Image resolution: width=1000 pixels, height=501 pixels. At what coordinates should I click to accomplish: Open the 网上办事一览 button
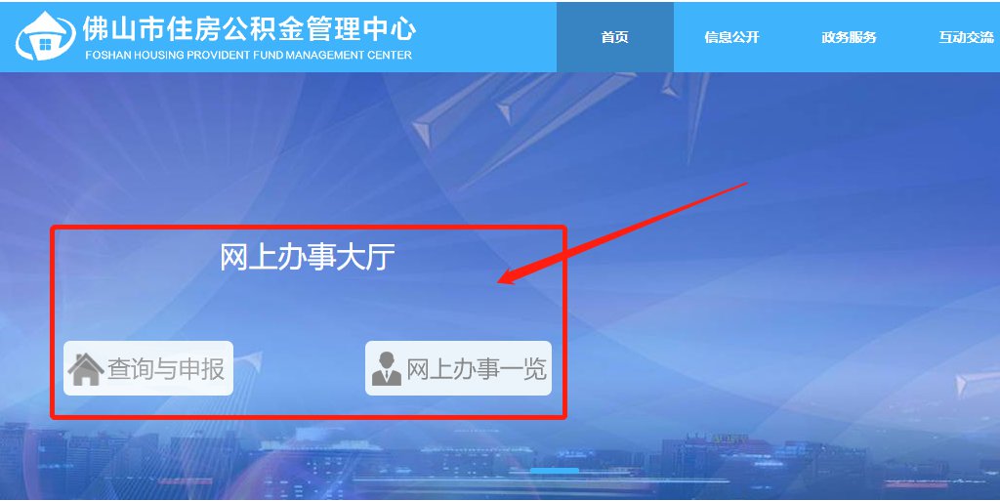pos(458,368)
